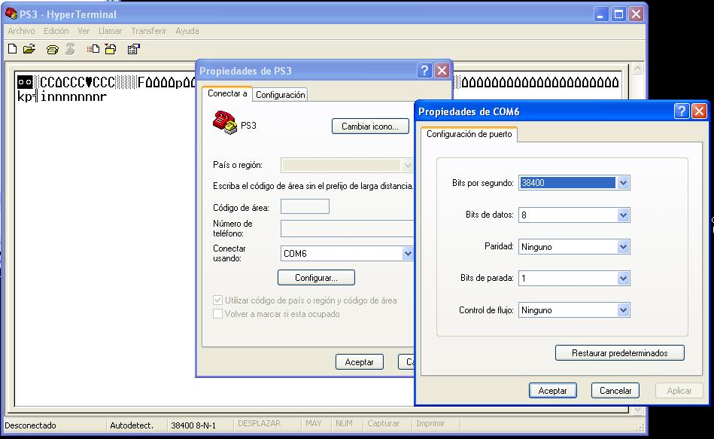The image size is (714, 439).
Task: Click Cancelar in Propiedades de COM6
Action: [x=615, y=391]
